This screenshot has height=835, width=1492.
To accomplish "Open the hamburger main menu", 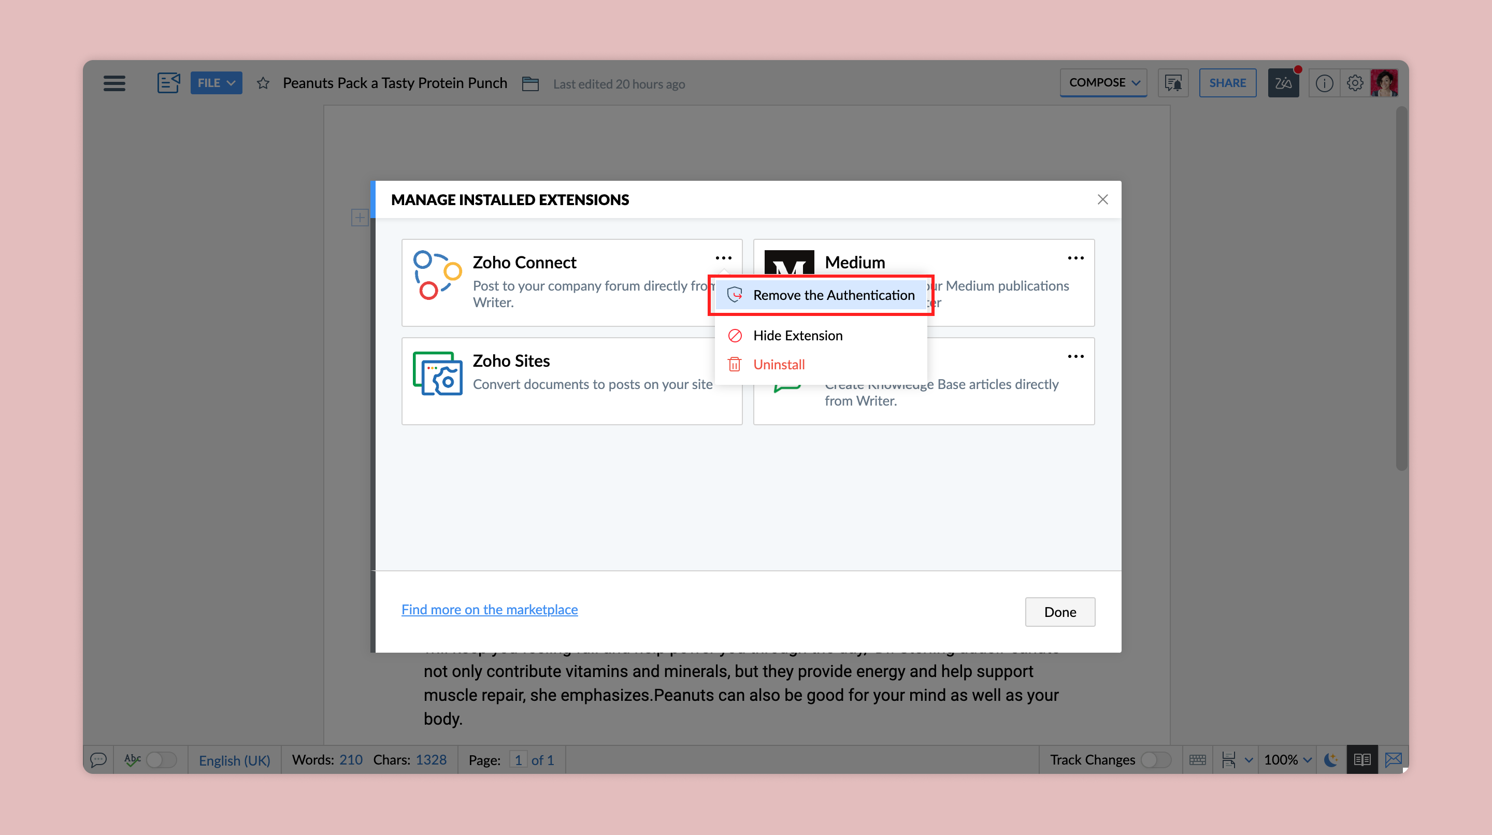I will (114, 83).
